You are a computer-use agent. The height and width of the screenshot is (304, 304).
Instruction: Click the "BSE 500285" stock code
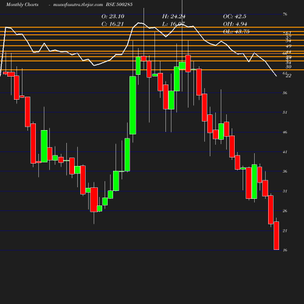coord(119,4)
